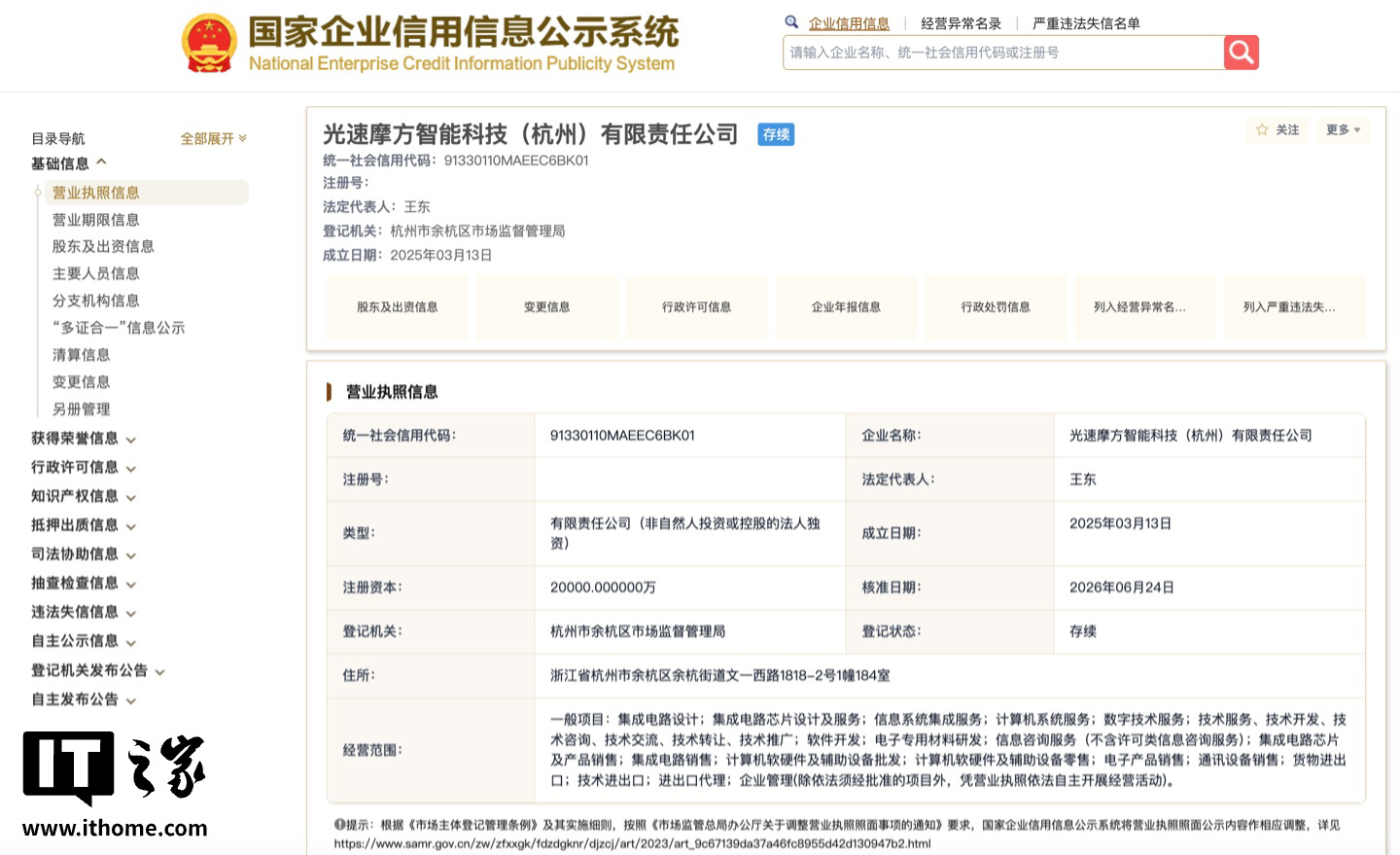Expand 登记机关发布公告 section
This screenshot has height=855, width=1400.
pos(98,670)
